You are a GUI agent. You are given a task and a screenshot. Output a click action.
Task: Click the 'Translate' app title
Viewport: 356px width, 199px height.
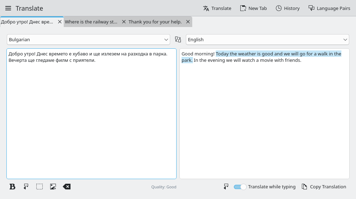29,9
